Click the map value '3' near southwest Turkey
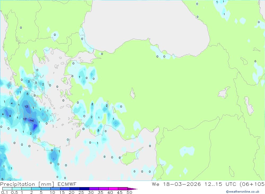 (x=98, y=130)
